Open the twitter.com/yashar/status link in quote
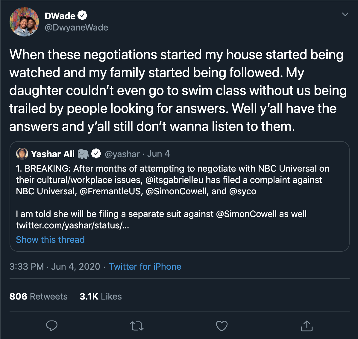The width and height of the screenshot is (358, 339). tap(72, 225)
